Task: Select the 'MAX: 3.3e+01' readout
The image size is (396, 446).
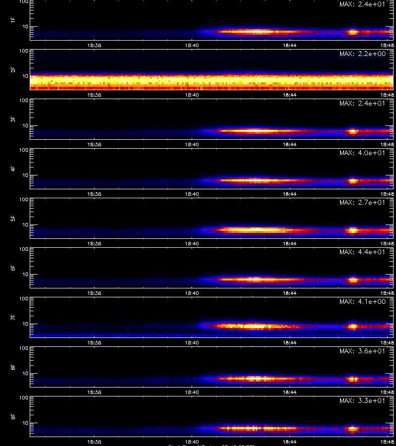Action: tap(362, 400)
